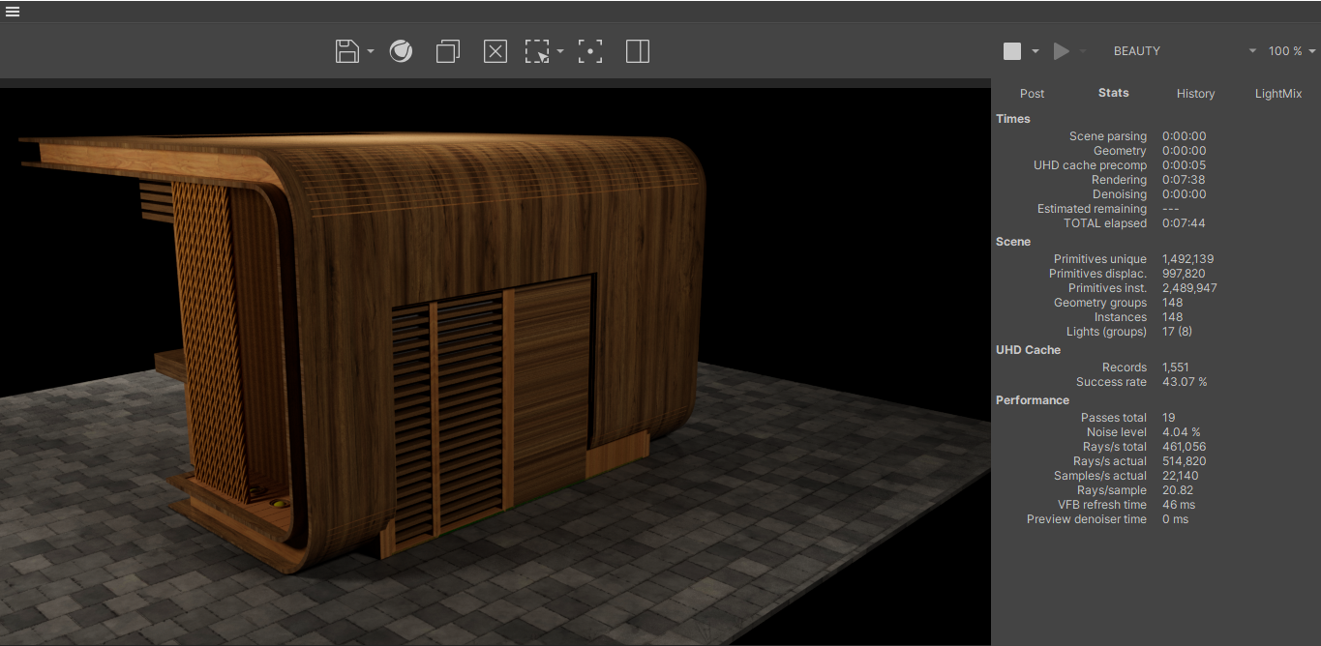Select the Stats tab
This screenshot has height=646, width=1321.
(1113, 93)
